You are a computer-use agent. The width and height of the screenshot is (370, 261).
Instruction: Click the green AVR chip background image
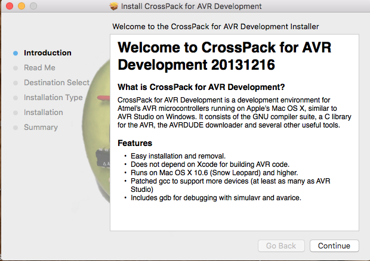point(97,132)
